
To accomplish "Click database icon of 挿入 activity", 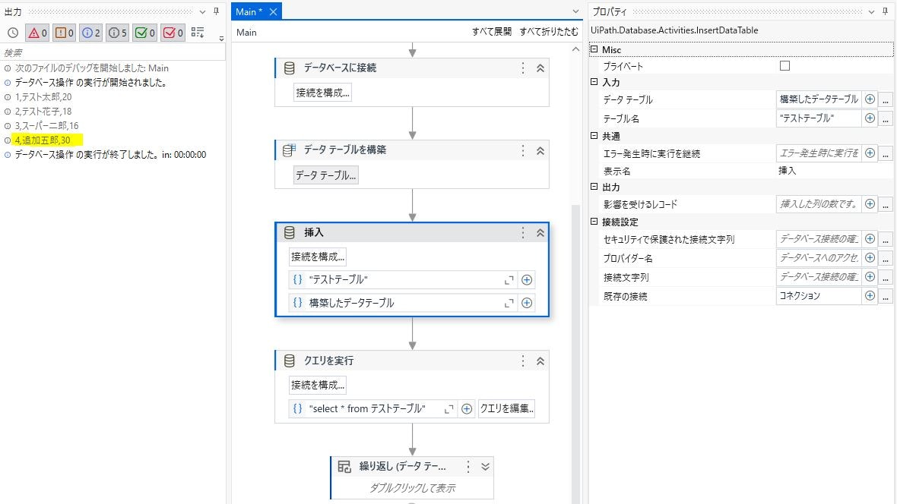I will point(290,232).
